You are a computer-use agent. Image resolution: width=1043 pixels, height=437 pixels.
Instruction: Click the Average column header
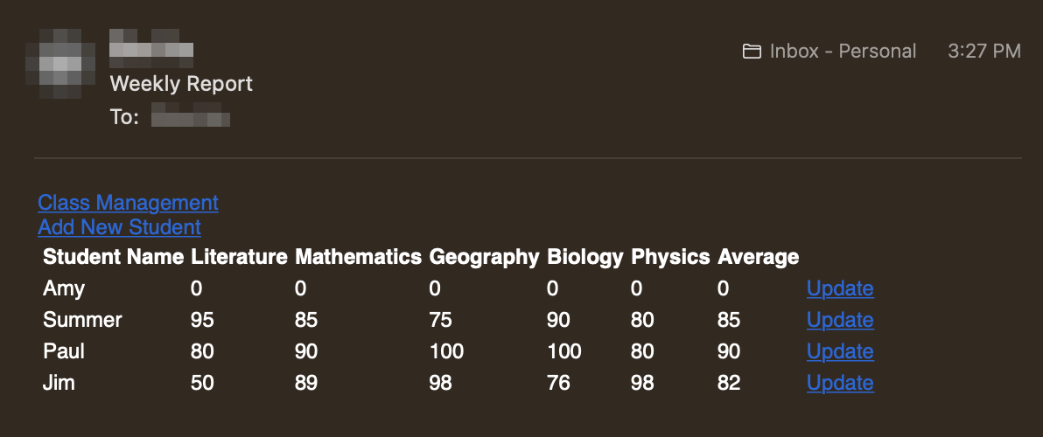click(758, 257)
